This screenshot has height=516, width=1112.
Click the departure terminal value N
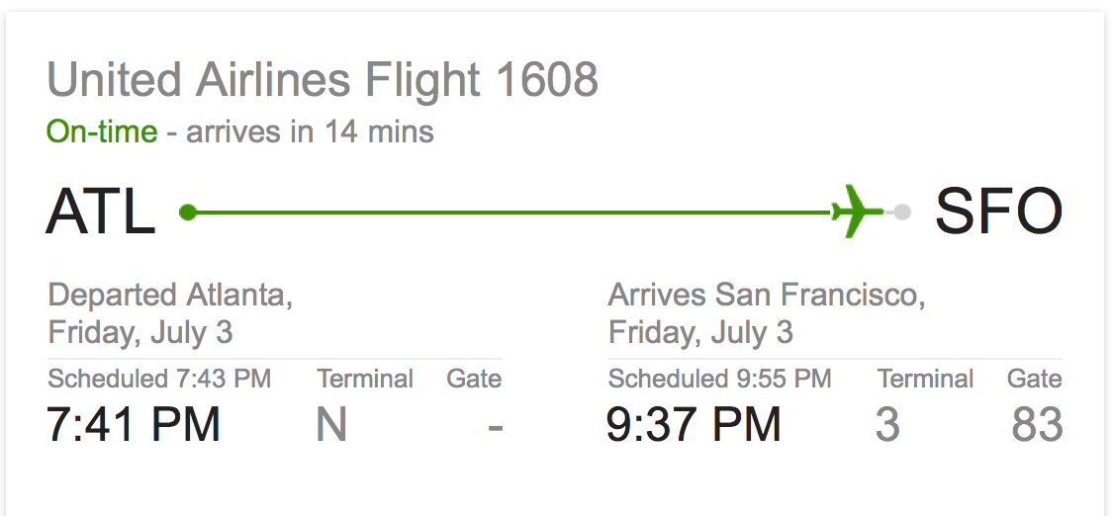pos(331,425)
